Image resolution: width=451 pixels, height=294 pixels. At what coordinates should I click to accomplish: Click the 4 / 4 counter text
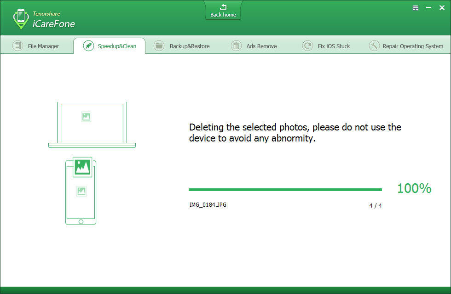coord(376,206)
